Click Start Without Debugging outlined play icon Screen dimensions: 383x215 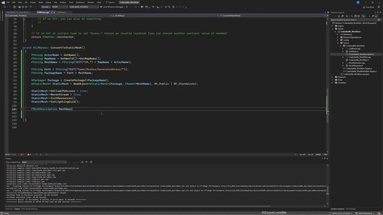[x=127, y=7]
